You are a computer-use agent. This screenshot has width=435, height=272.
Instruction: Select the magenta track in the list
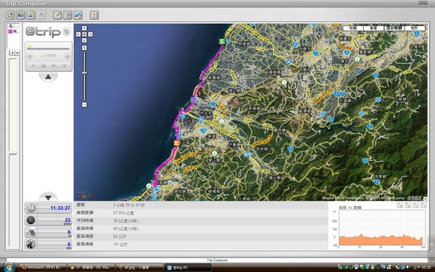tap(14, 31)
